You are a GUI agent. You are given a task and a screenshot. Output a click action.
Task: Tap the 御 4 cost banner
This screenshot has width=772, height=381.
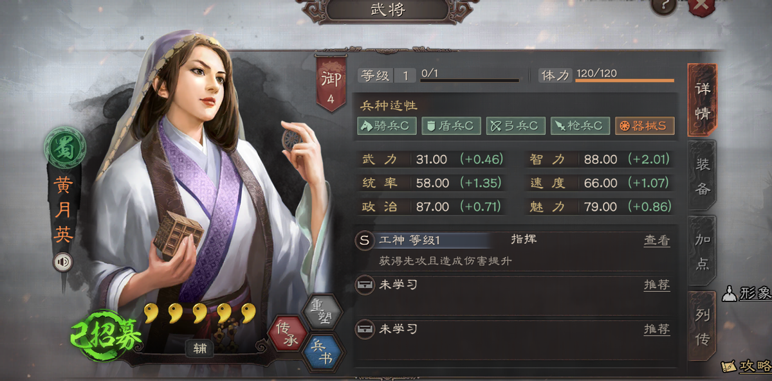(331, 85)
